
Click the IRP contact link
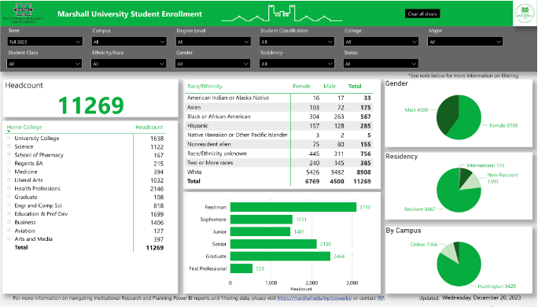[x=381, y=298]
